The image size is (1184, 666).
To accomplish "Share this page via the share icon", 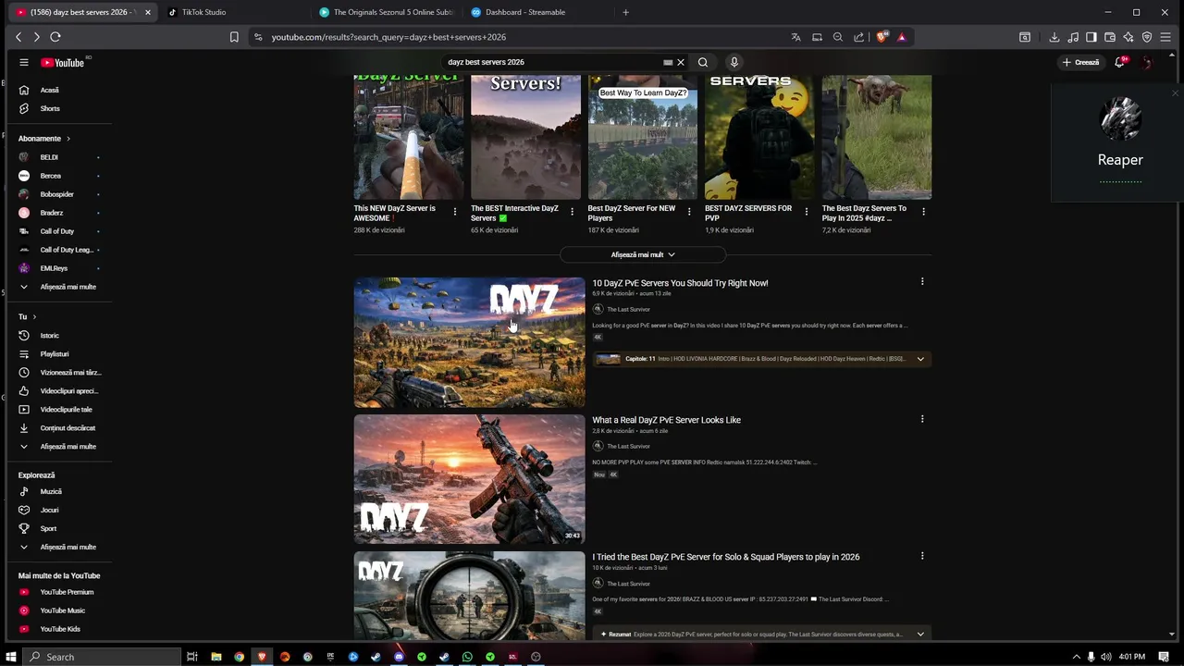I will coord(859,37).
